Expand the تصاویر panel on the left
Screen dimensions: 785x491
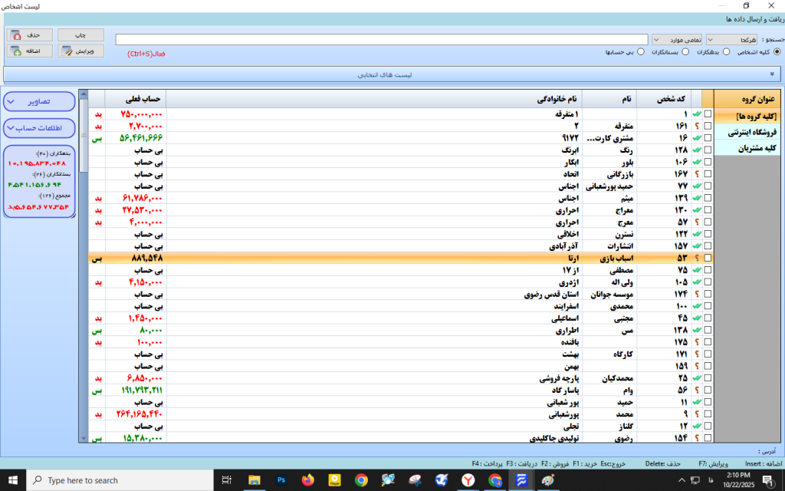pos(38,101)
